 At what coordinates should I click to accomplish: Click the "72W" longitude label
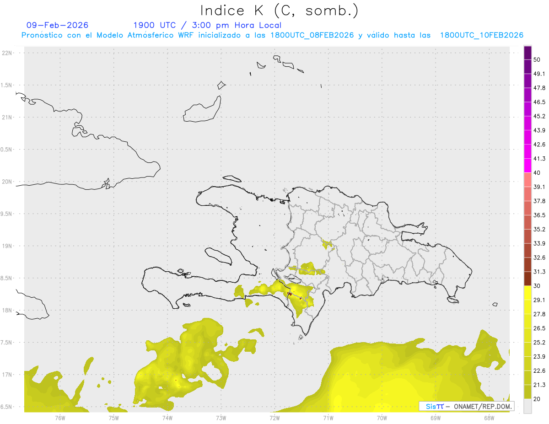274,418
